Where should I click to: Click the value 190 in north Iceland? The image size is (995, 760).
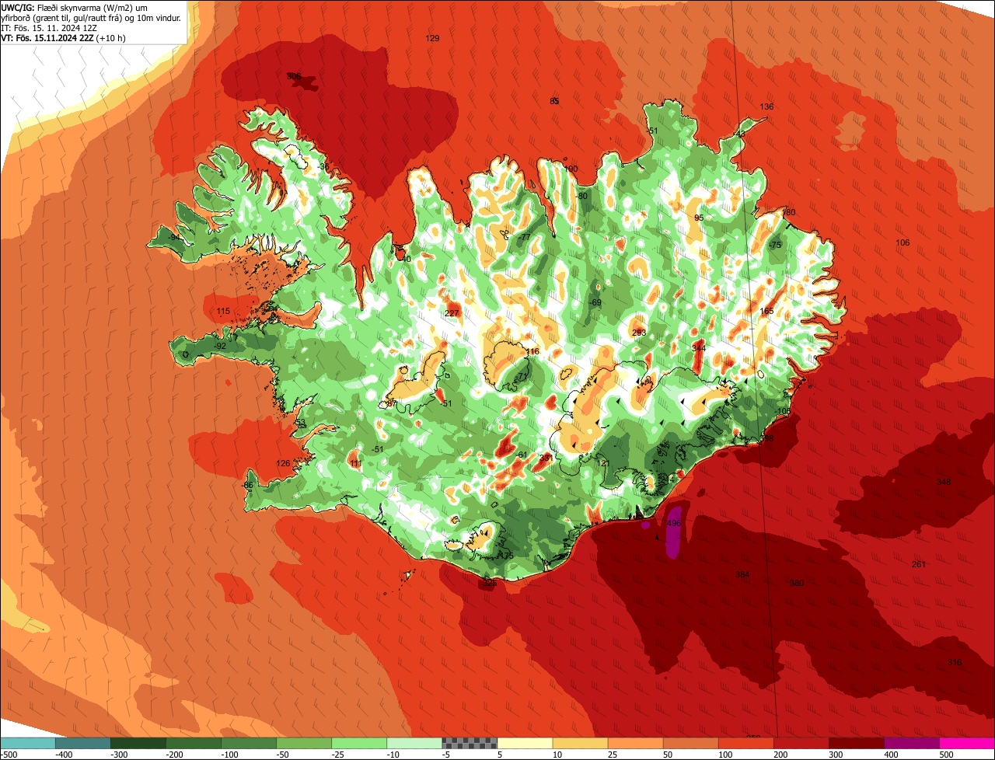(571, 169)
